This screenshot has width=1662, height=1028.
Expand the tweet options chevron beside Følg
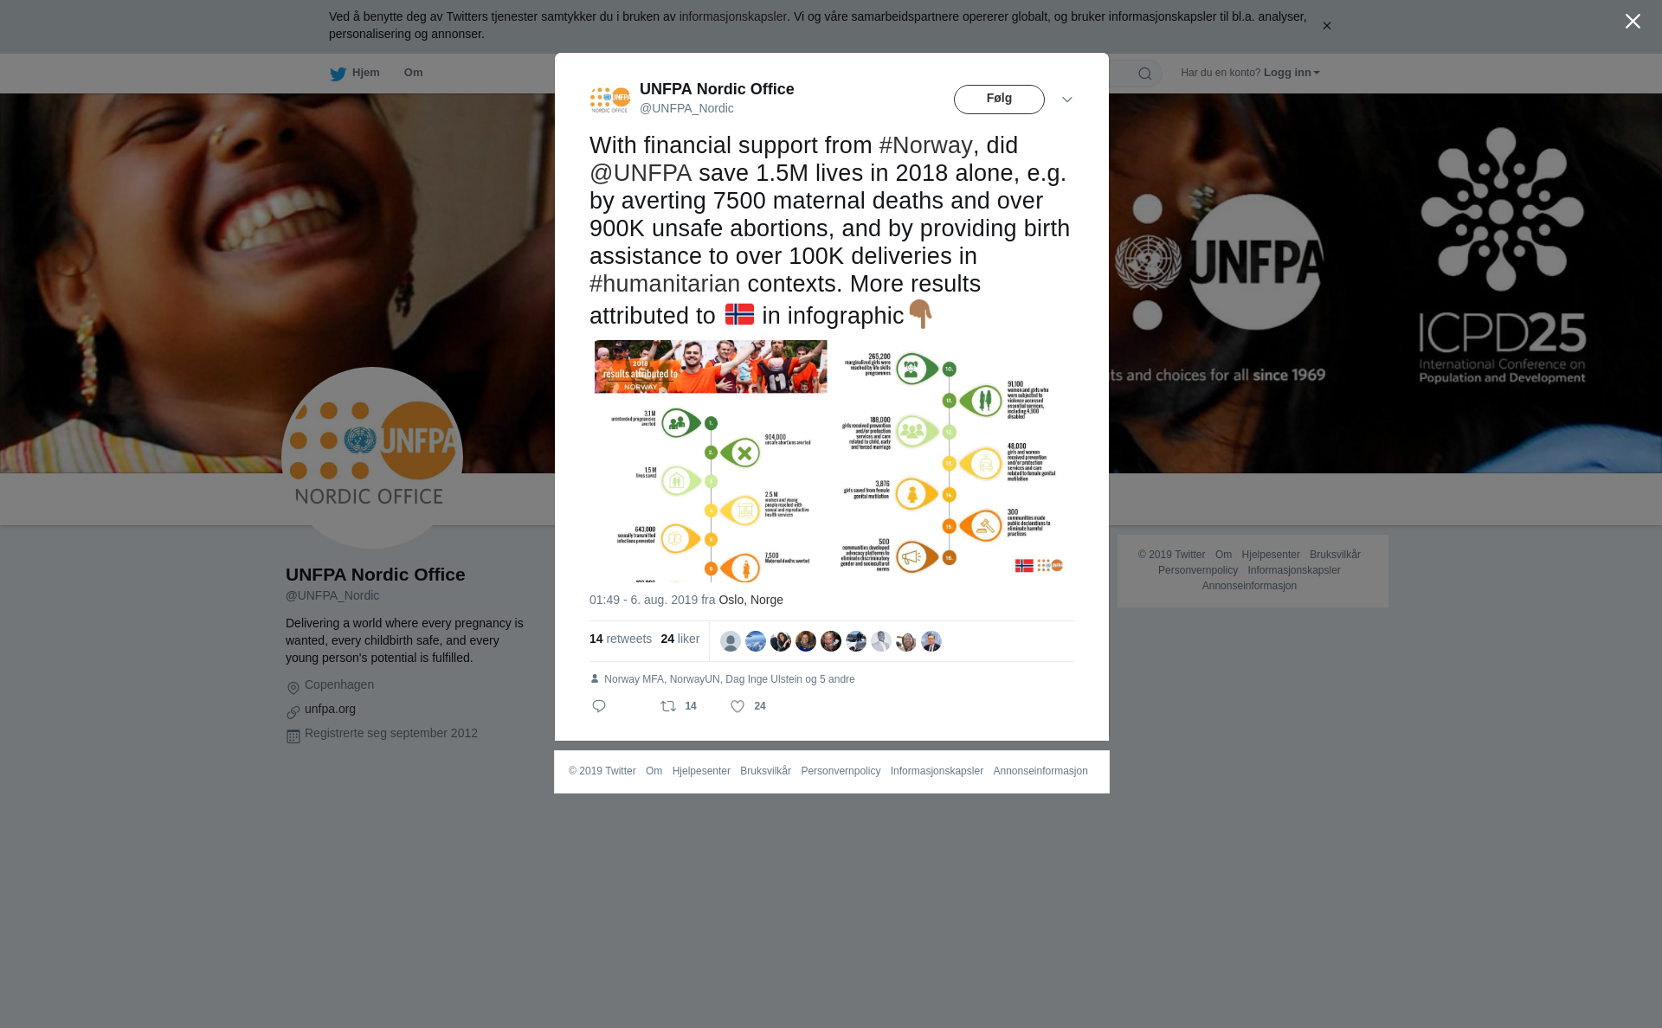pos(1067,100)
